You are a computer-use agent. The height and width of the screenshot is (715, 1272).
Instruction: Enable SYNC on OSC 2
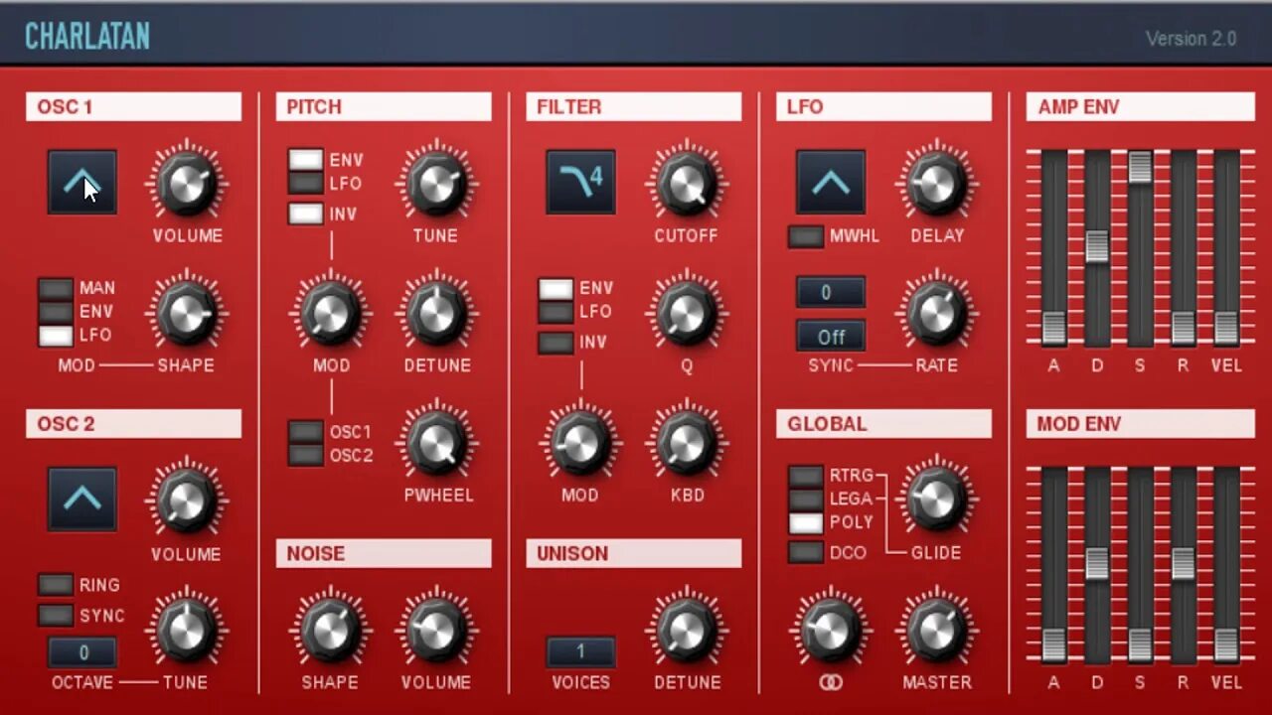(x=56, y=616)
